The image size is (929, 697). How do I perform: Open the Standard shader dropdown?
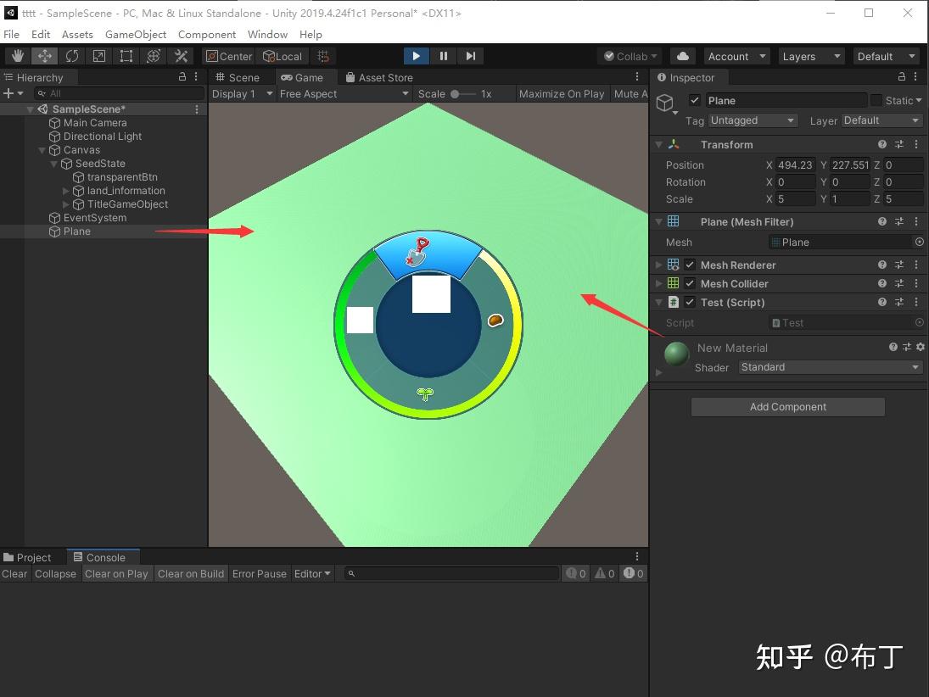(x=830, y=367)
